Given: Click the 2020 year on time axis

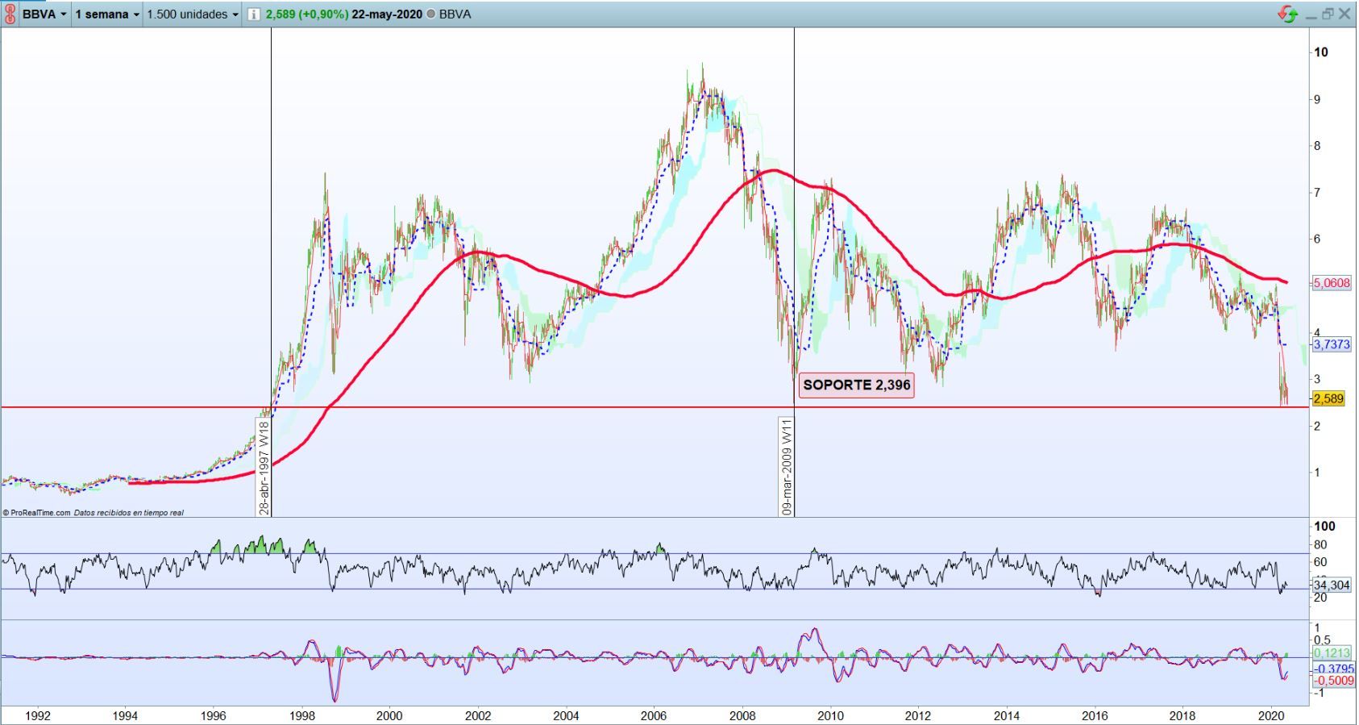Looking at the screenshot, I should (x=1271, y=715).
